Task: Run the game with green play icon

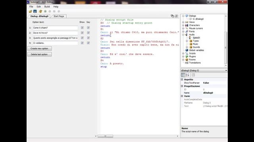Action: [45, 11]
